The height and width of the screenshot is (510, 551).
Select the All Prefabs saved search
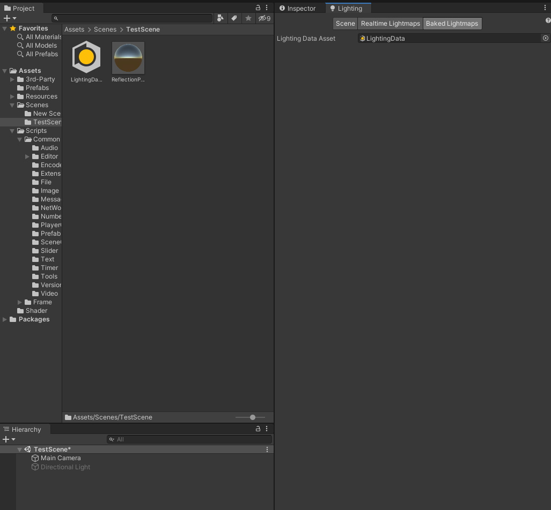tap(38, 54)
